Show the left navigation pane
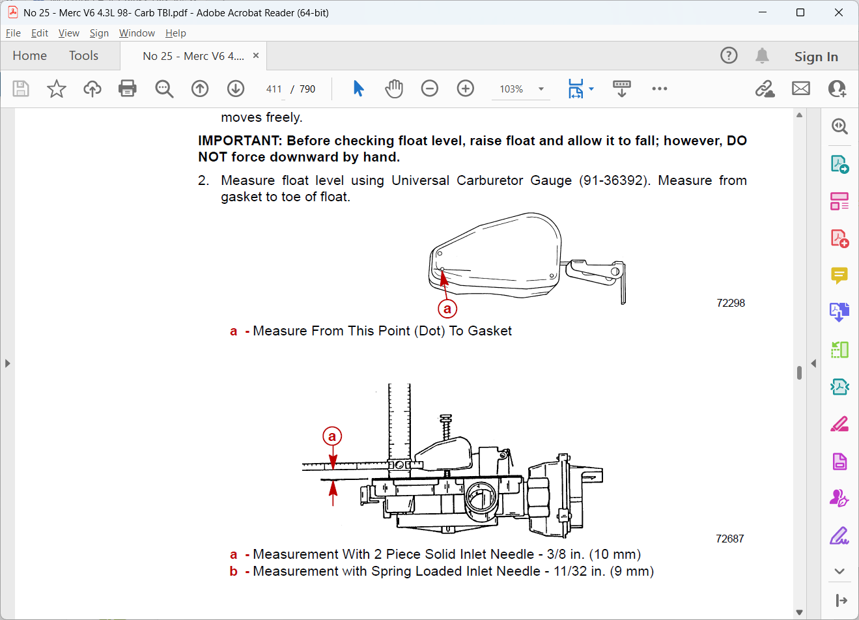Screen dimensions: 859x620 7,363
